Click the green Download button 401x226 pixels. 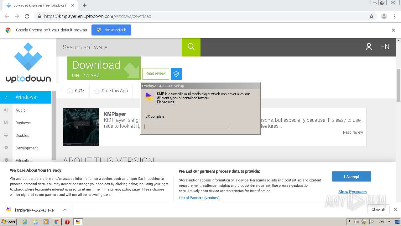coord(104,68)
